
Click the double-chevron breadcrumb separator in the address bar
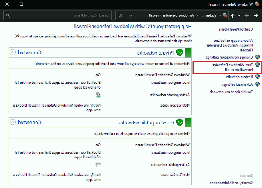(220, 16)
